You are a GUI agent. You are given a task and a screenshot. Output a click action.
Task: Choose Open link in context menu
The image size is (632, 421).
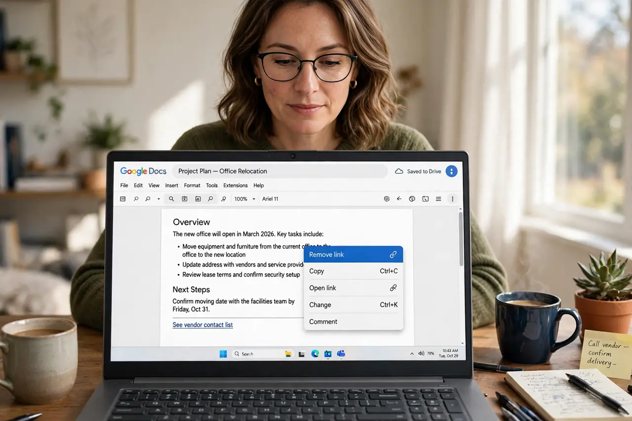tap(354, 288)
